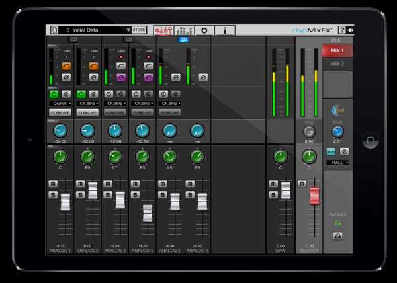This screenshot has height=283, width=397.
Task: Click the reverb TIME knob 2.51
Action: coord(337,132)
